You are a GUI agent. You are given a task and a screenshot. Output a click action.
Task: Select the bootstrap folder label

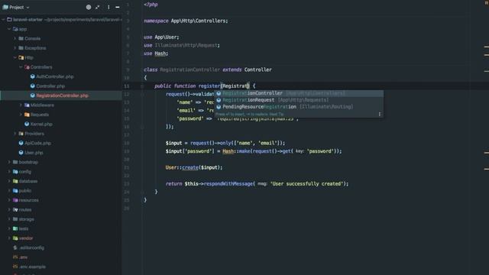tap(28, 162)
